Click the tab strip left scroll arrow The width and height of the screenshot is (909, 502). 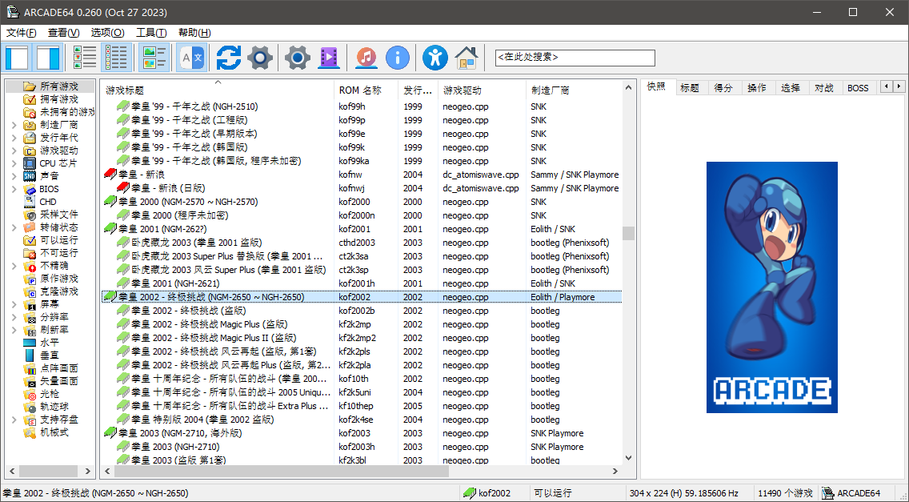(887, 86)
